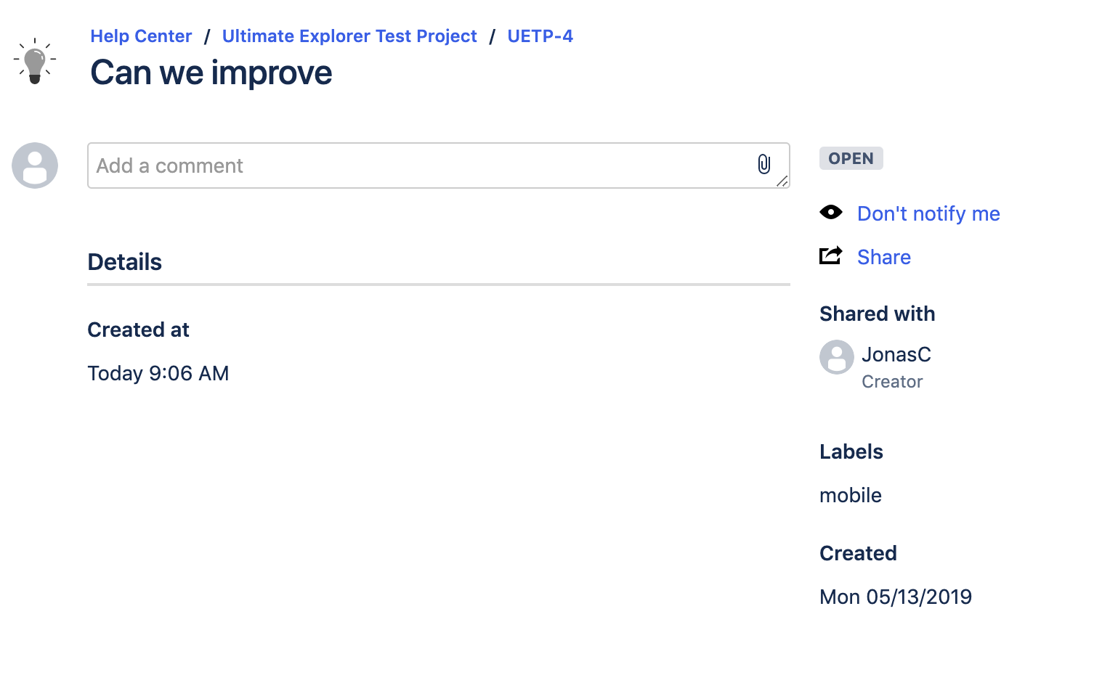
Task: Click the 'Today 9:06 AM' value
Action: 158,373
